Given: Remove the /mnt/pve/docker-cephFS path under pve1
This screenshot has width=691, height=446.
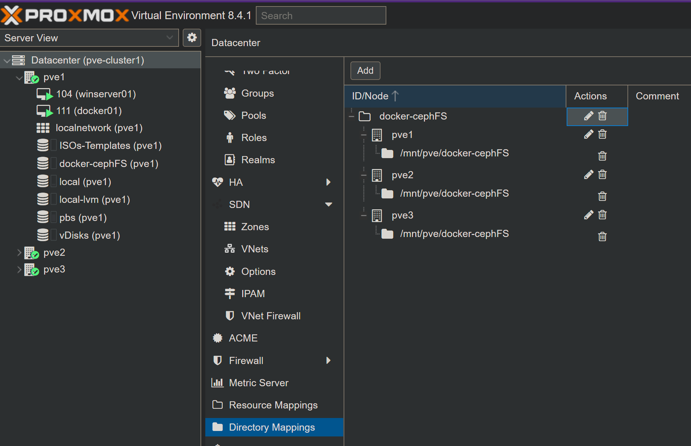Looking at the screenshot, I should pos(603,156).
